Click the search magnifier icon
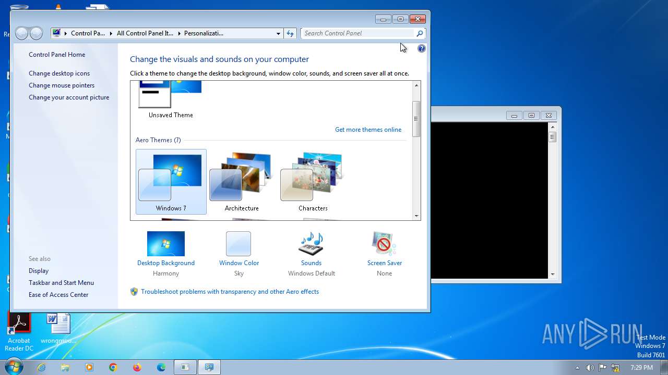Viewport: 668px width, 375px height. click(x=420, y=33)
